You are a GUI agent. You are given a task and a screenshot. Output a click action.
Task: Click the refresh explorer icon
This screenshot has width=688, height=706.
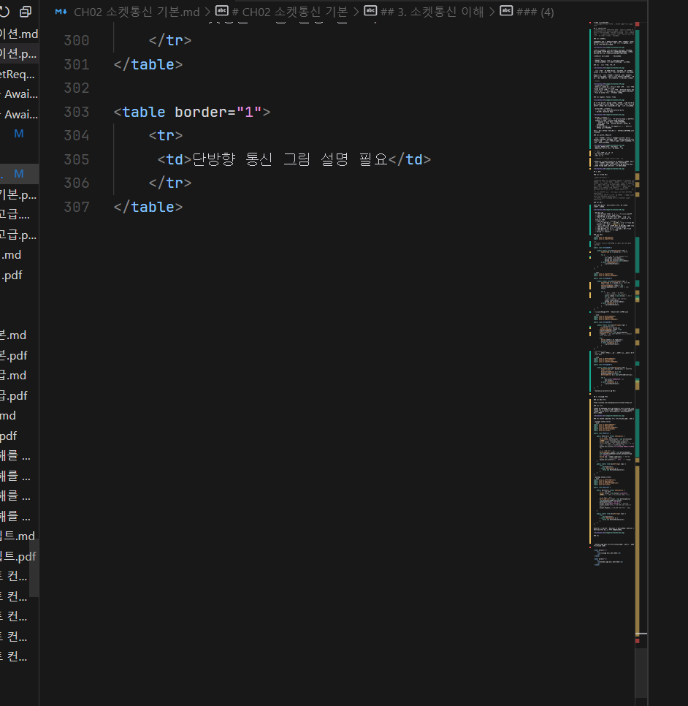[x=4, y=12]
